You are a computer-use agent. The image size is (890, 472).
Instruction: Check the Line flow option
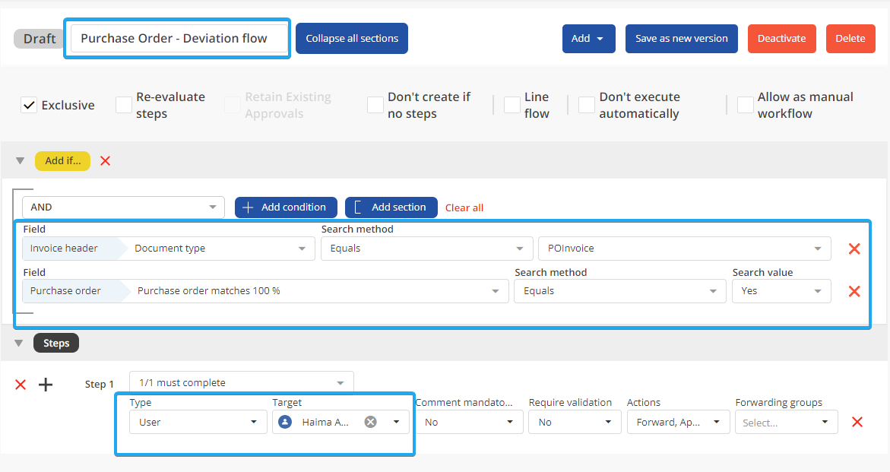[x=512, y=106]
